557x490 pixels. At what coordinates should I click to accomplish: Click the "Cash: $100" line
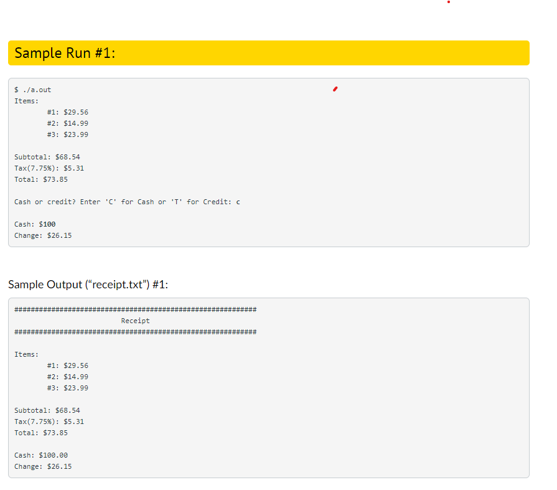point(35,224)
